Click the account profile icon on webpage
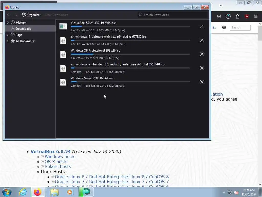262x197 pixels. point(224,27)
